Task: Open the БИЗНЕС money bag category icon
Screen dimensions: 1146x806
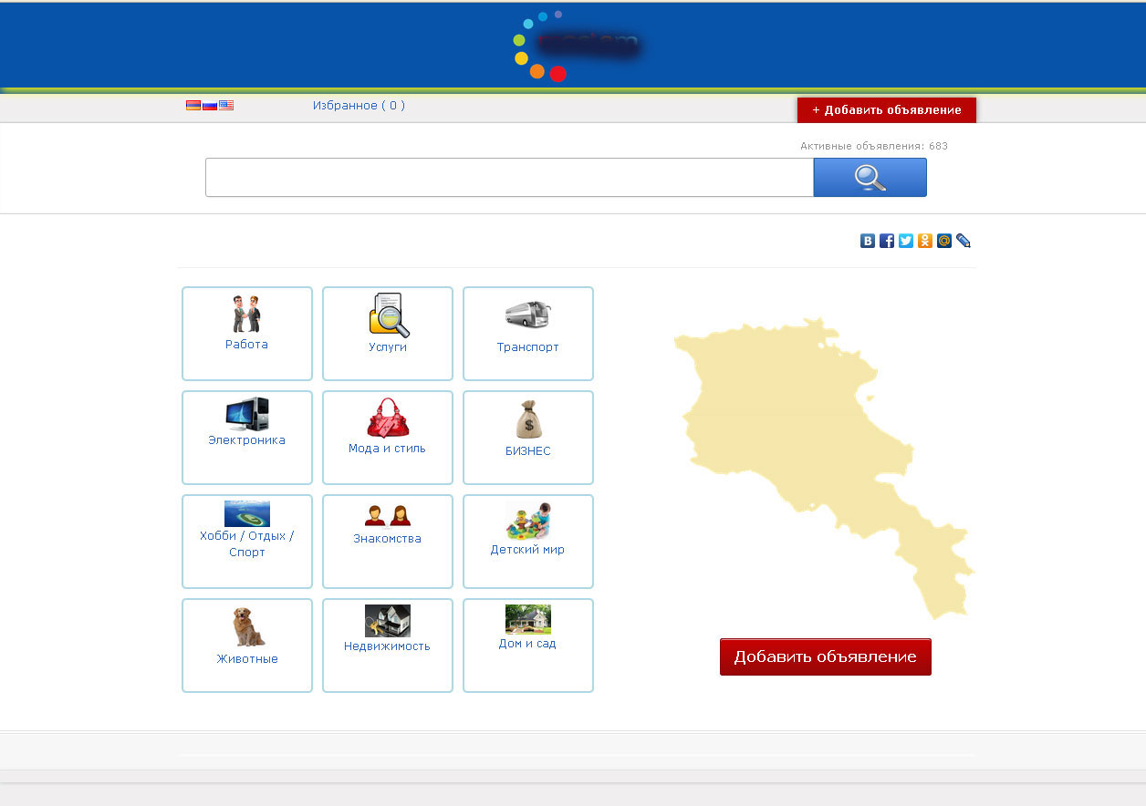Action: 528,419
